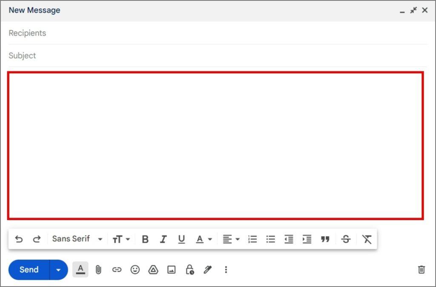Increase the indent
Viewport: 436px width, 287px height.
click(307, 239)
